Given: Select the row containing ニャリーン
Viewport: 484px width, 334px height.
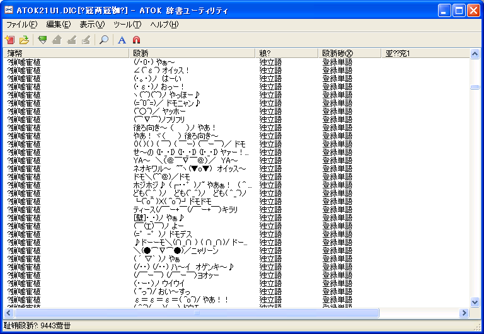Looking at the screenshot, I should [x=236, y=250].
